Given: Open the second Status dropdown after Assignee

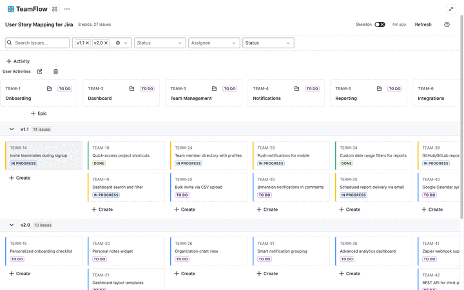Looking at the screenshot, I should point(268,43).
